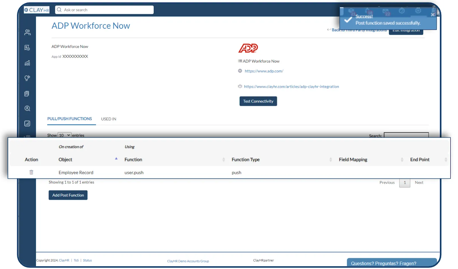Open the ClayHR footer link
The width and height of the screenshot is (458, 269).
(x=64, y=260)
